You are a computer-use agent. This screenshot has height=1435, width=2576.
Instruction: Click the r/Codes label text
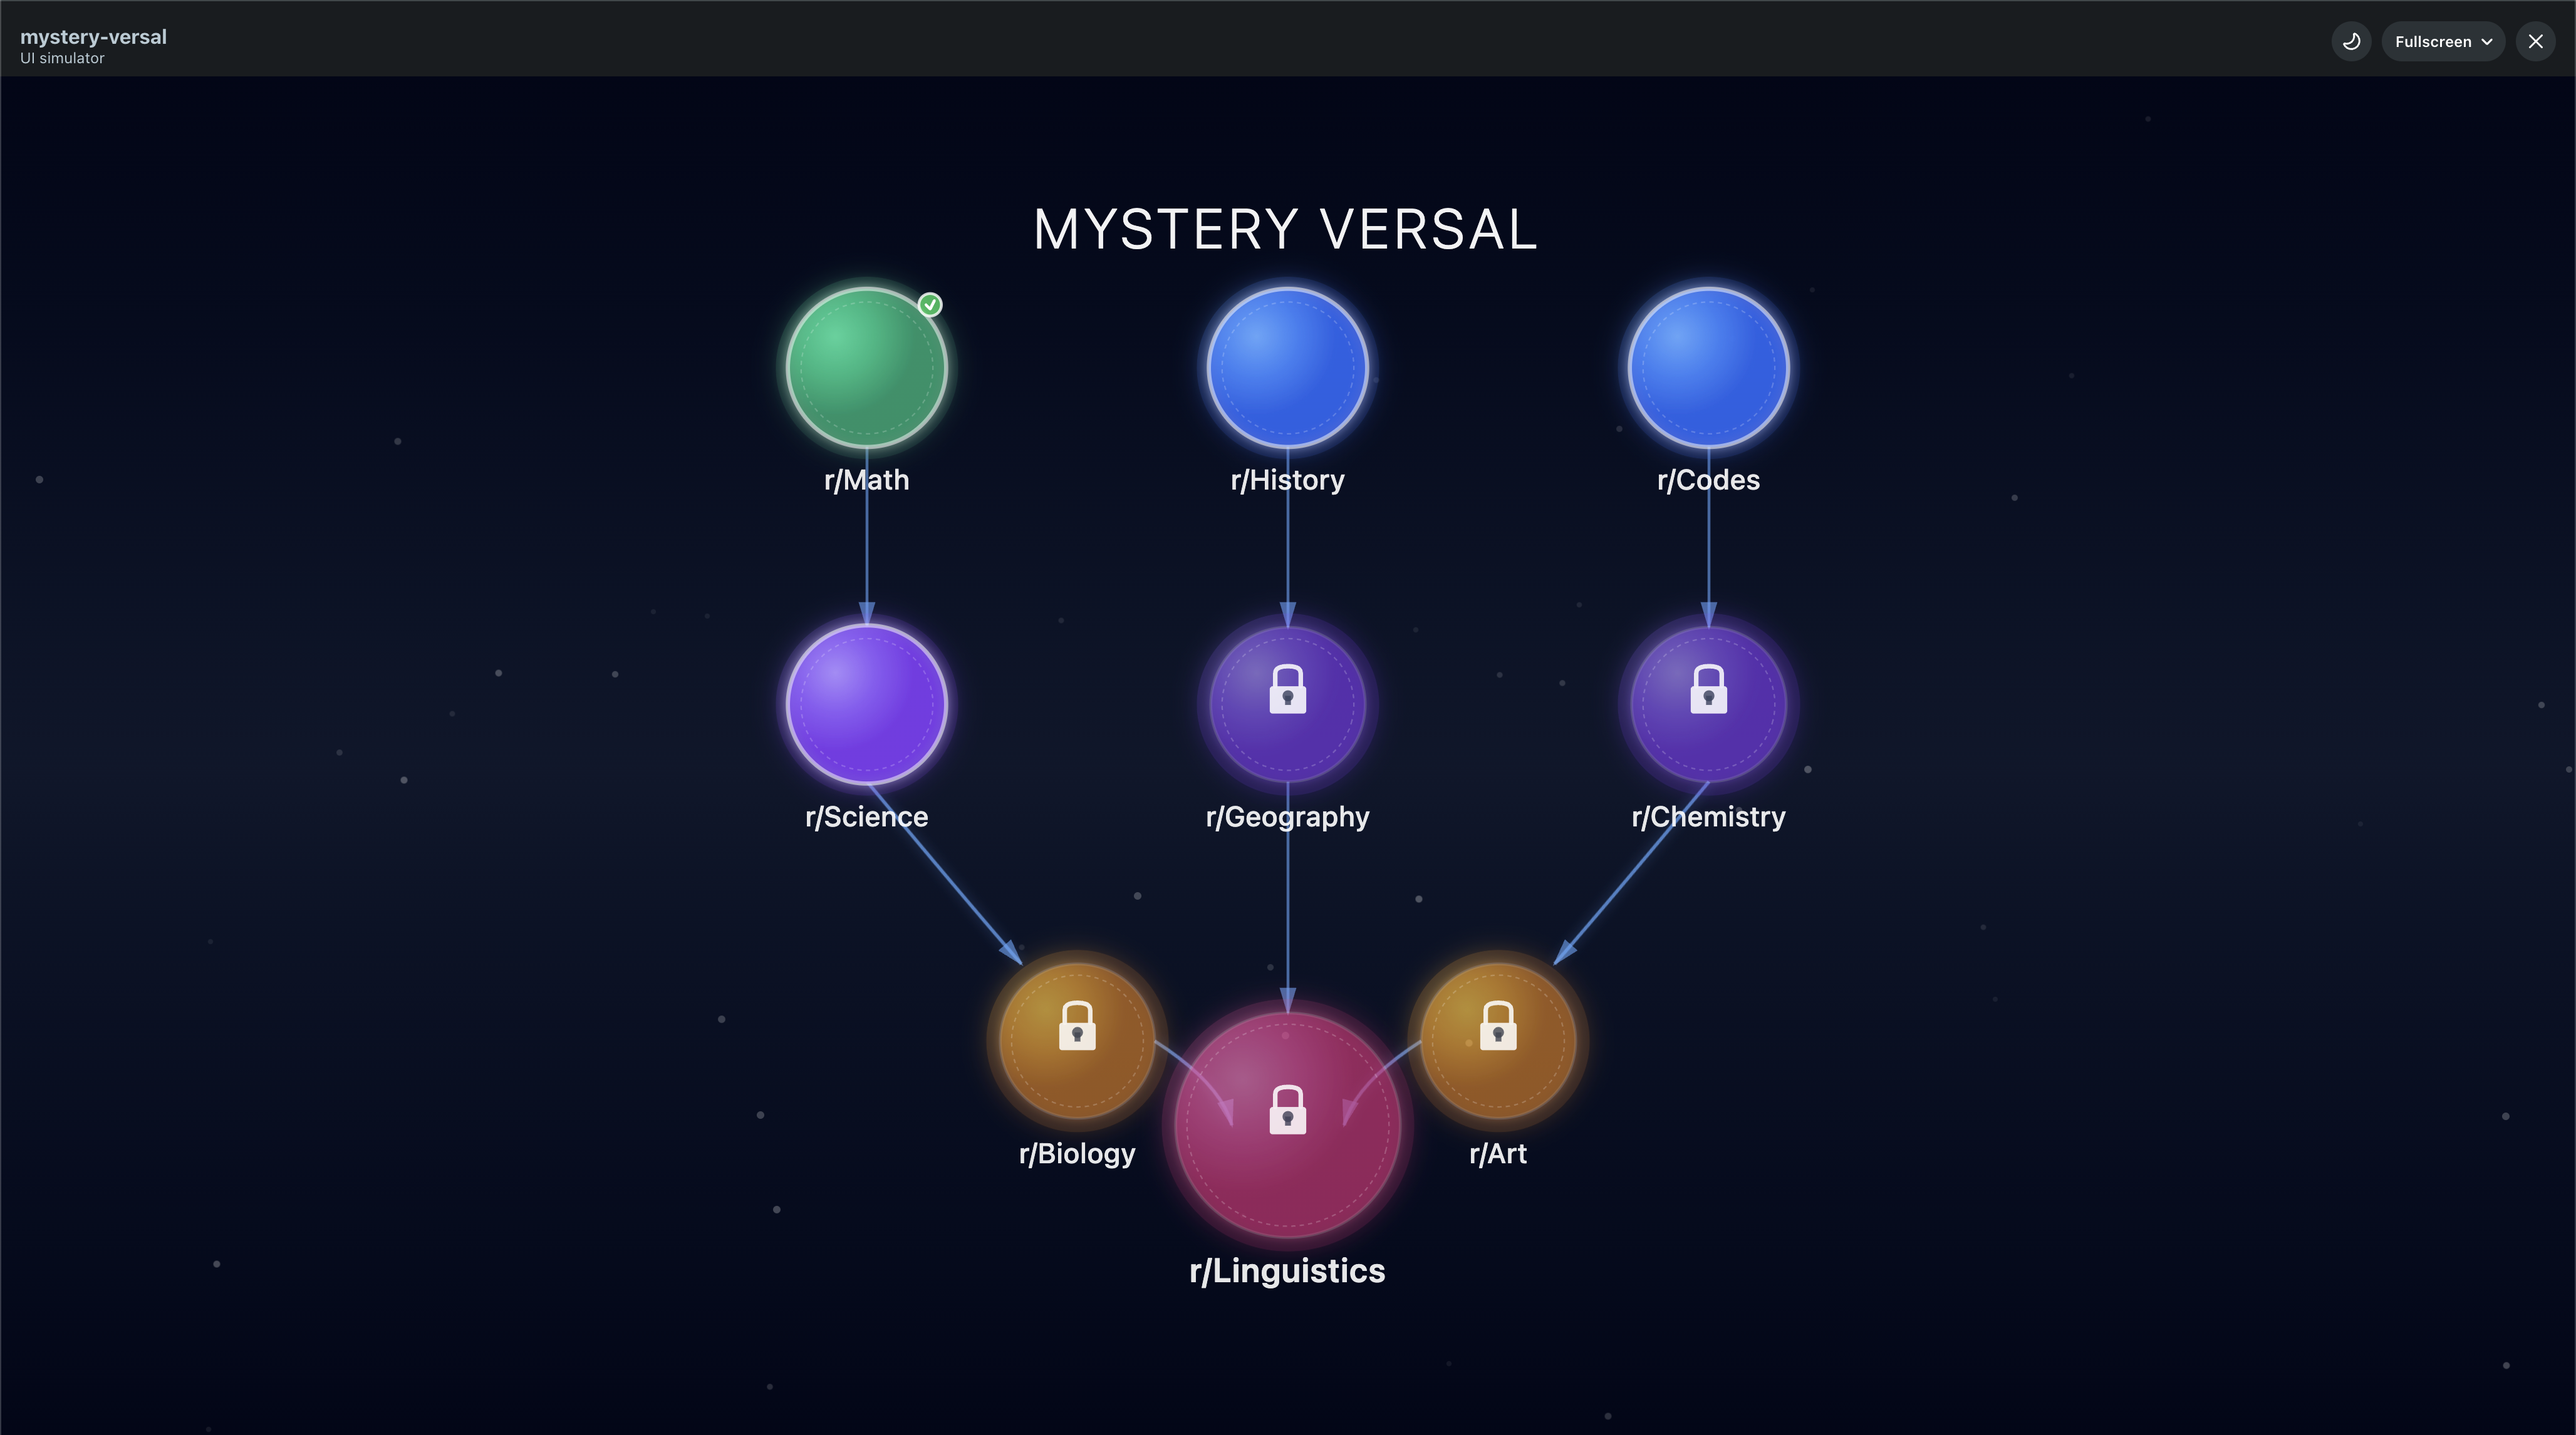pyautogui.click(x=1708, y=481)
